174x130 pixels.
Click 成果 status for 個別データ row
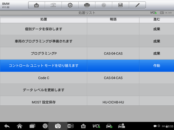[x=157, y=29]
